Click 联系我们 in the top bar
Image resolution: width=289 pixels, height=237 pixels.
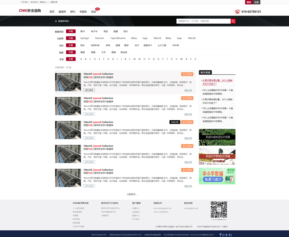click(x=34, y=2)
